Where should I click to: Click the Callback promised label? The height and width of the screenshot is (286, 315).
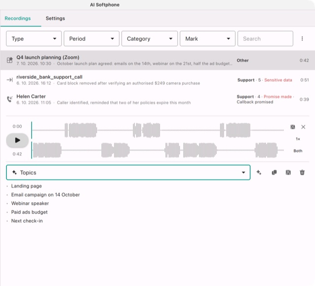(255, 102)
